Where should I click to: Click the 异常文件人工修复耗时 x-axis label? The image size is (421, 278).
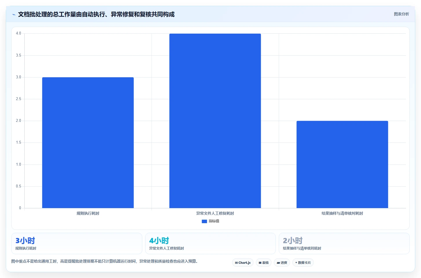click(x=215, y=213)
